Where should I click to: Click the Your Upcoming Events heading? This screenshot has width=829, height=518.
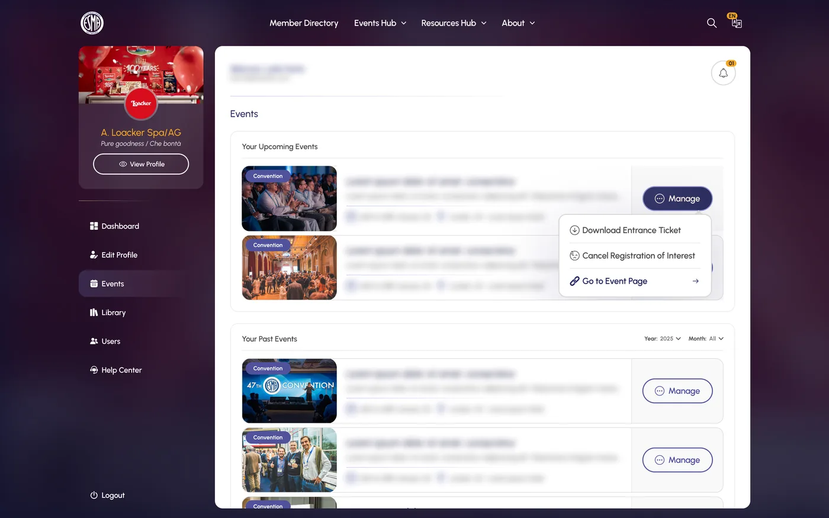tap(279, 146)
